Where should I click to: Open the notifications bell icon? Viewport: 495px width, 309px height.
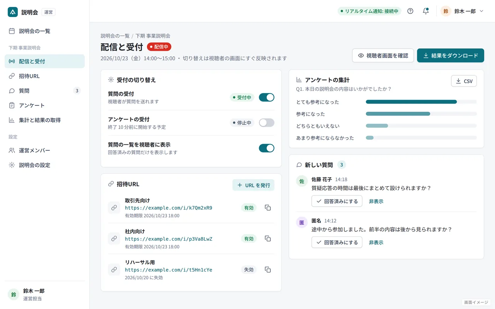(x=426, y=11)
